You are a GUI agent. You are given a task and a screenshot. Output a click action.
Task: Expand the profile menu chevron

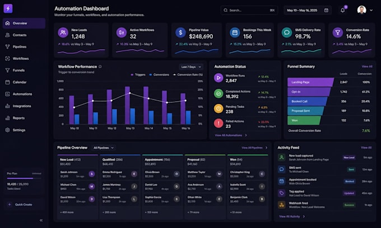tap(371, 10)
